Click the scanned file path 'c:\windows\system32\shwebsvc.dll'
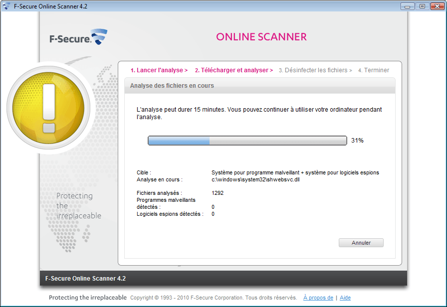This screenshot has height=307, width=447. pyautogui.click(x=255, y=180)
